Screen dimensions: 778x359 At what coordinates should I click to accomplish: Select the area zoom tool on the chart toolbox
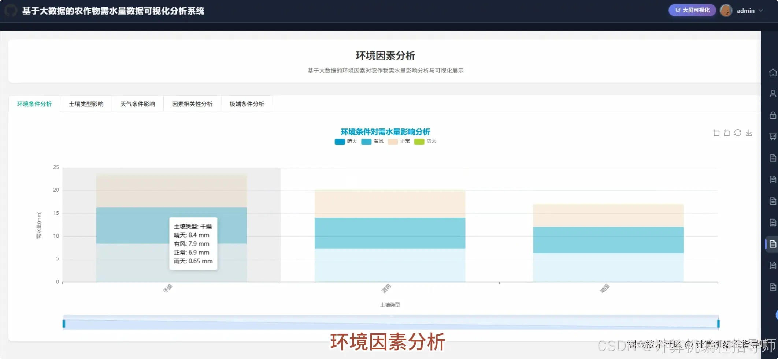716,132
